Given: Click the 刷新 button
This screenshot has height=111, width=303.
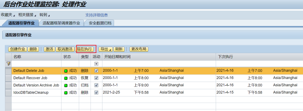Looking at the screenshot, I should [x=119, y=49].
